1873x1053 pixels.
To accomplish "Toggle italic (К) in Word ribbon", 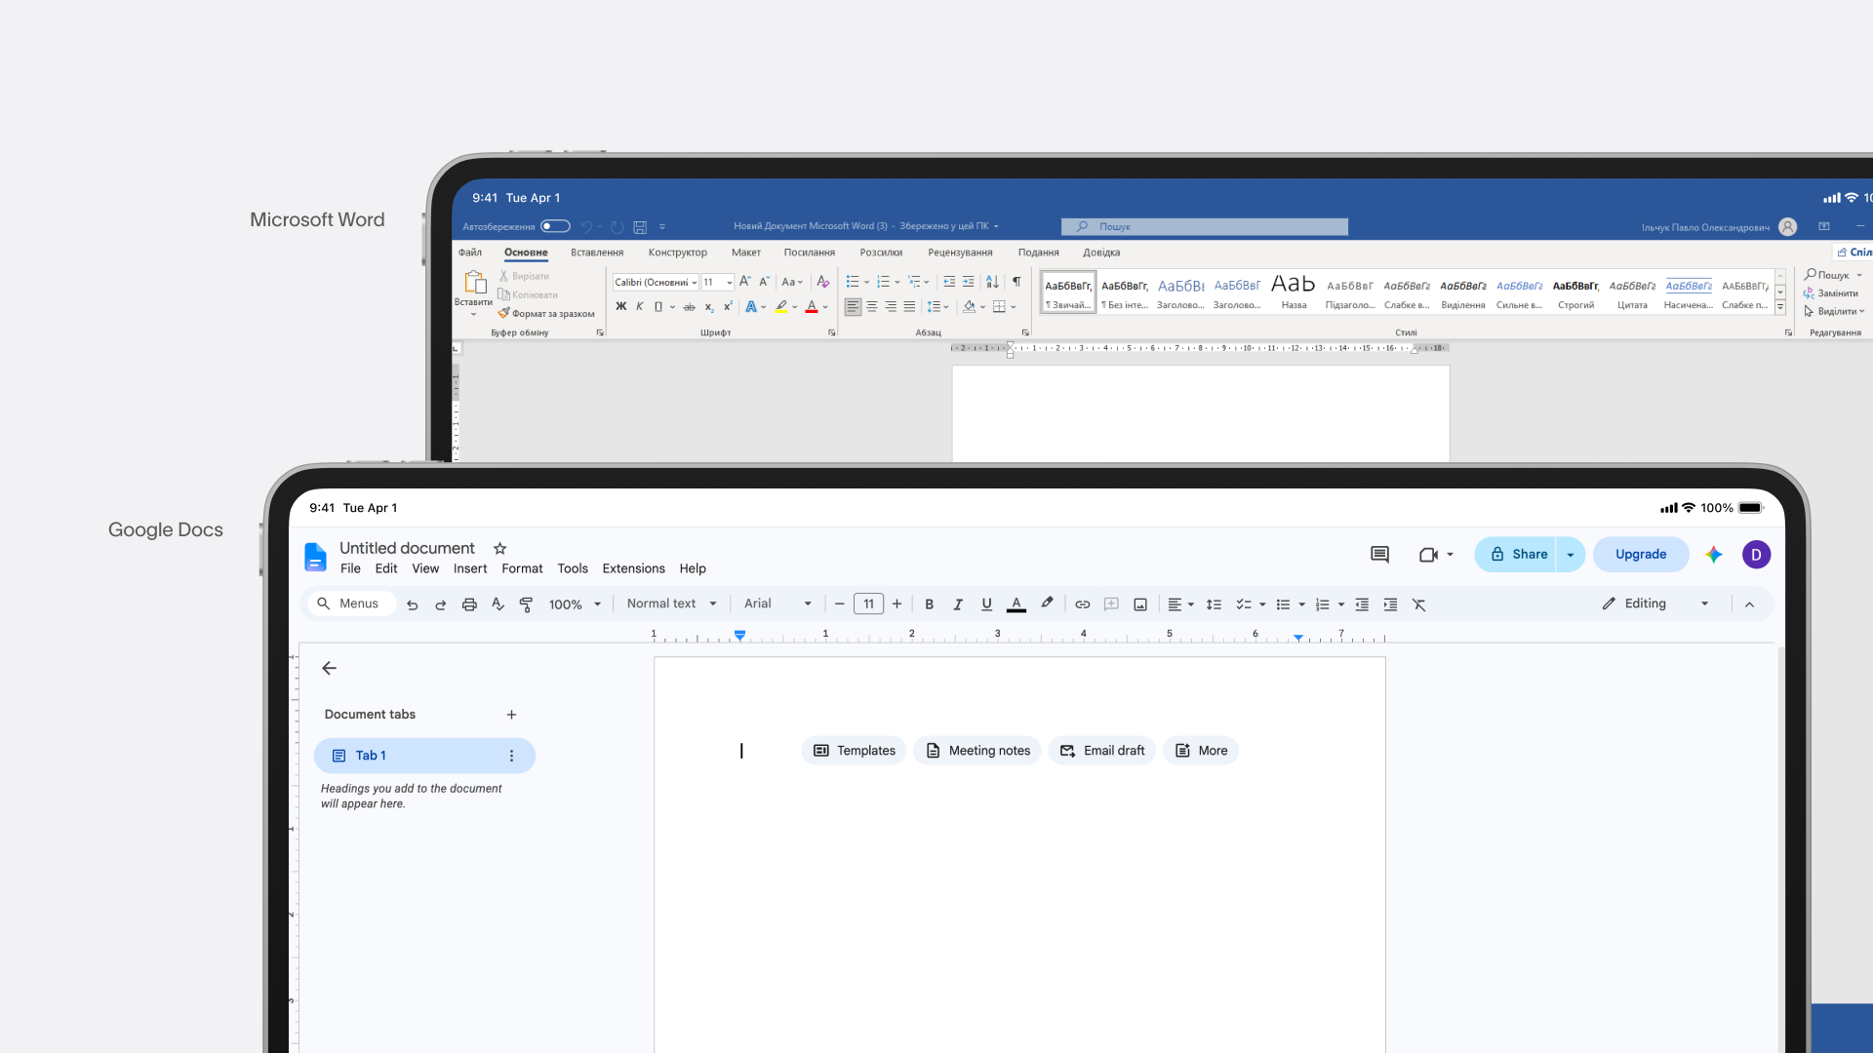I will tap(640, 307).
